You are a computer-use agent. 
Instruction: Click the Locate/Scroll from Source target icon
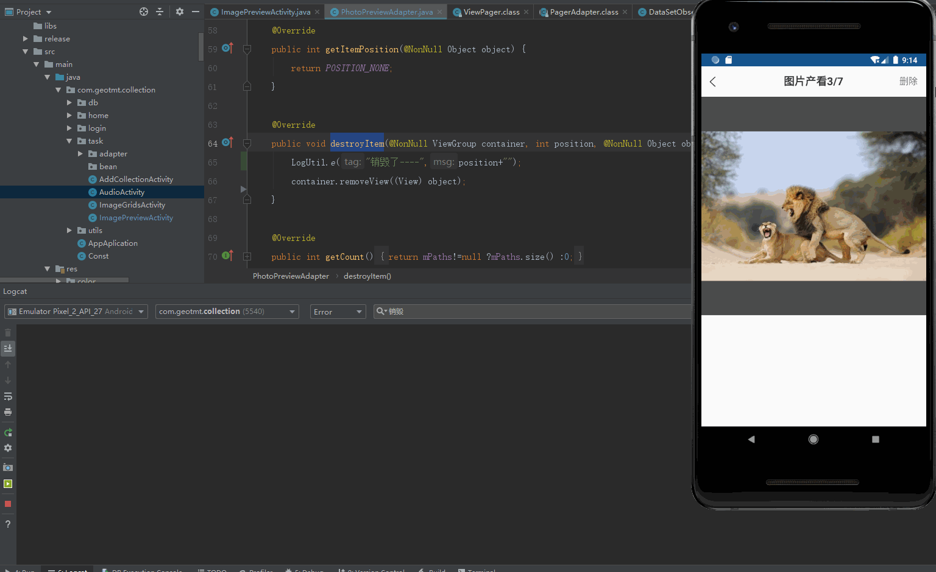click(144, 12)
